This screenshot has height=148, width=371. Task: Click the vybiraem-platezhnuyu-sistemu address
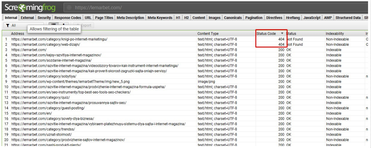(x=98, y=124)
